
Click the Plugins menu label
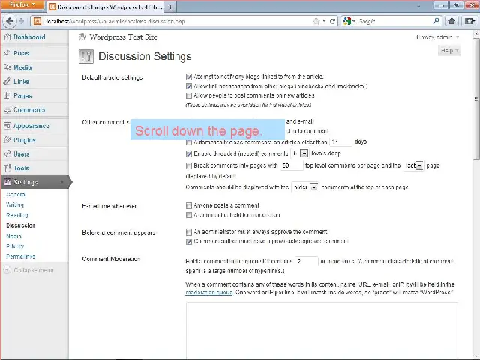click(x=25, y=140)
